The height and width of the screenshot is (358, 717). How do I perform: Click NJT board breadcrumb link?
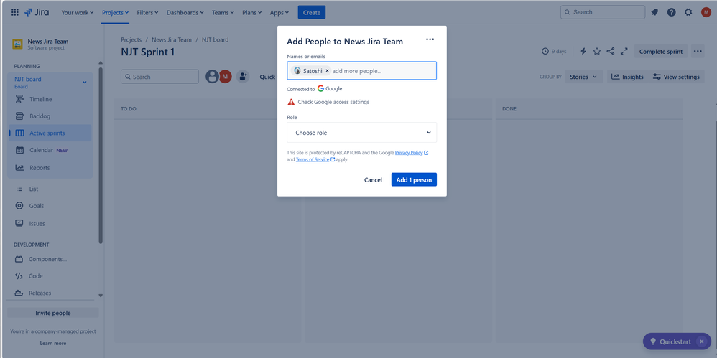215,39
